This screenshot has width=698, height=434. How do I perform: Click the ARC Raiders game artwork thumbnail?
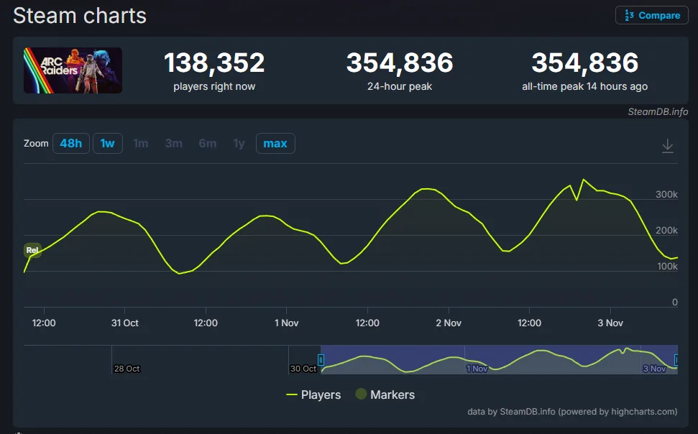click(x=72, y=70)
